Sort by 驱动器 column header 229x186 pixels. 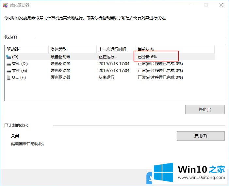(27, 49)
